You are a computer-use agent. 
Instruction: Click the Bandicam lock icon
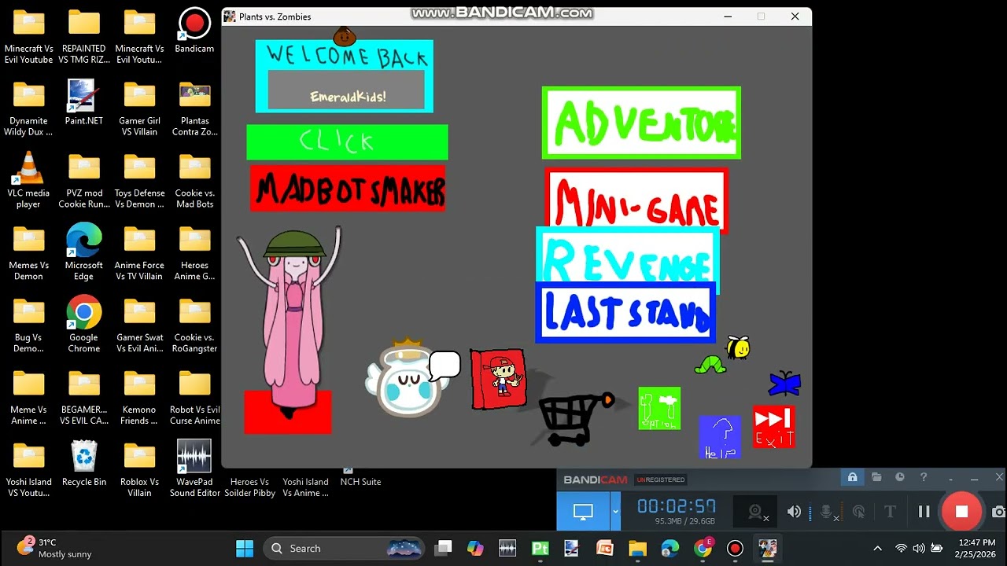coord(852,477)
